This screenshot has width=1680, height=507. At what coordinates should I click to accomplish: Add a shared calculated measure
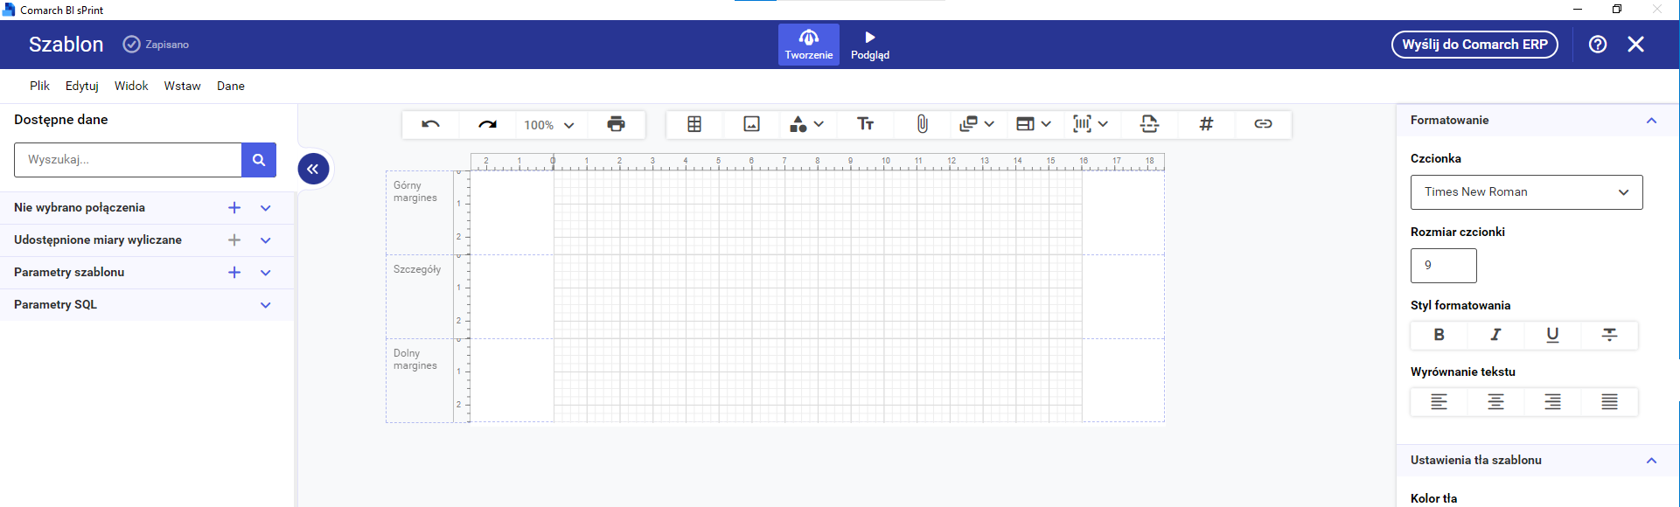pos(234,240)
